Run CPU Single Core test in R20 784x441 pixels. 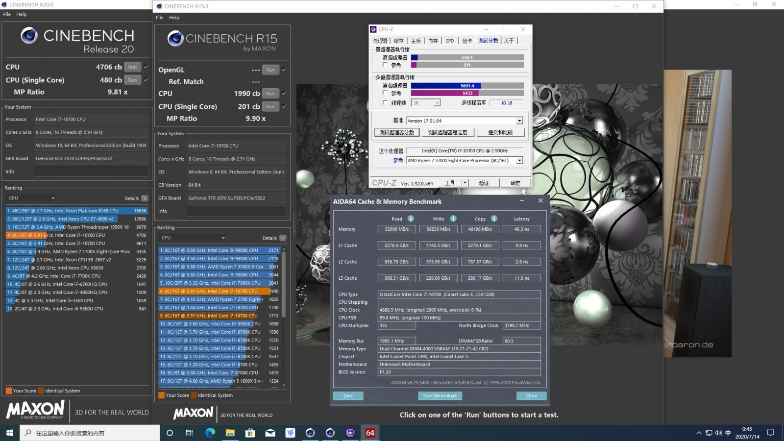click(132, 80)
